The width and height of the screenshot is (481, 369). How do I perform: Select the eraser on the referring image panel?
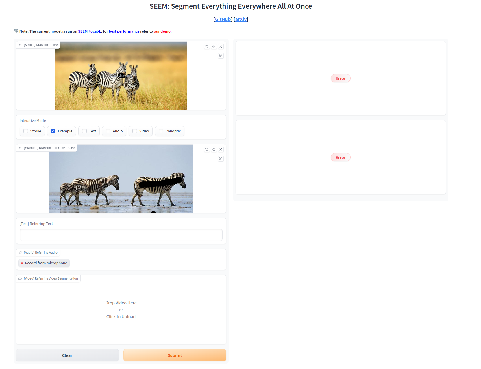[214, 149]
